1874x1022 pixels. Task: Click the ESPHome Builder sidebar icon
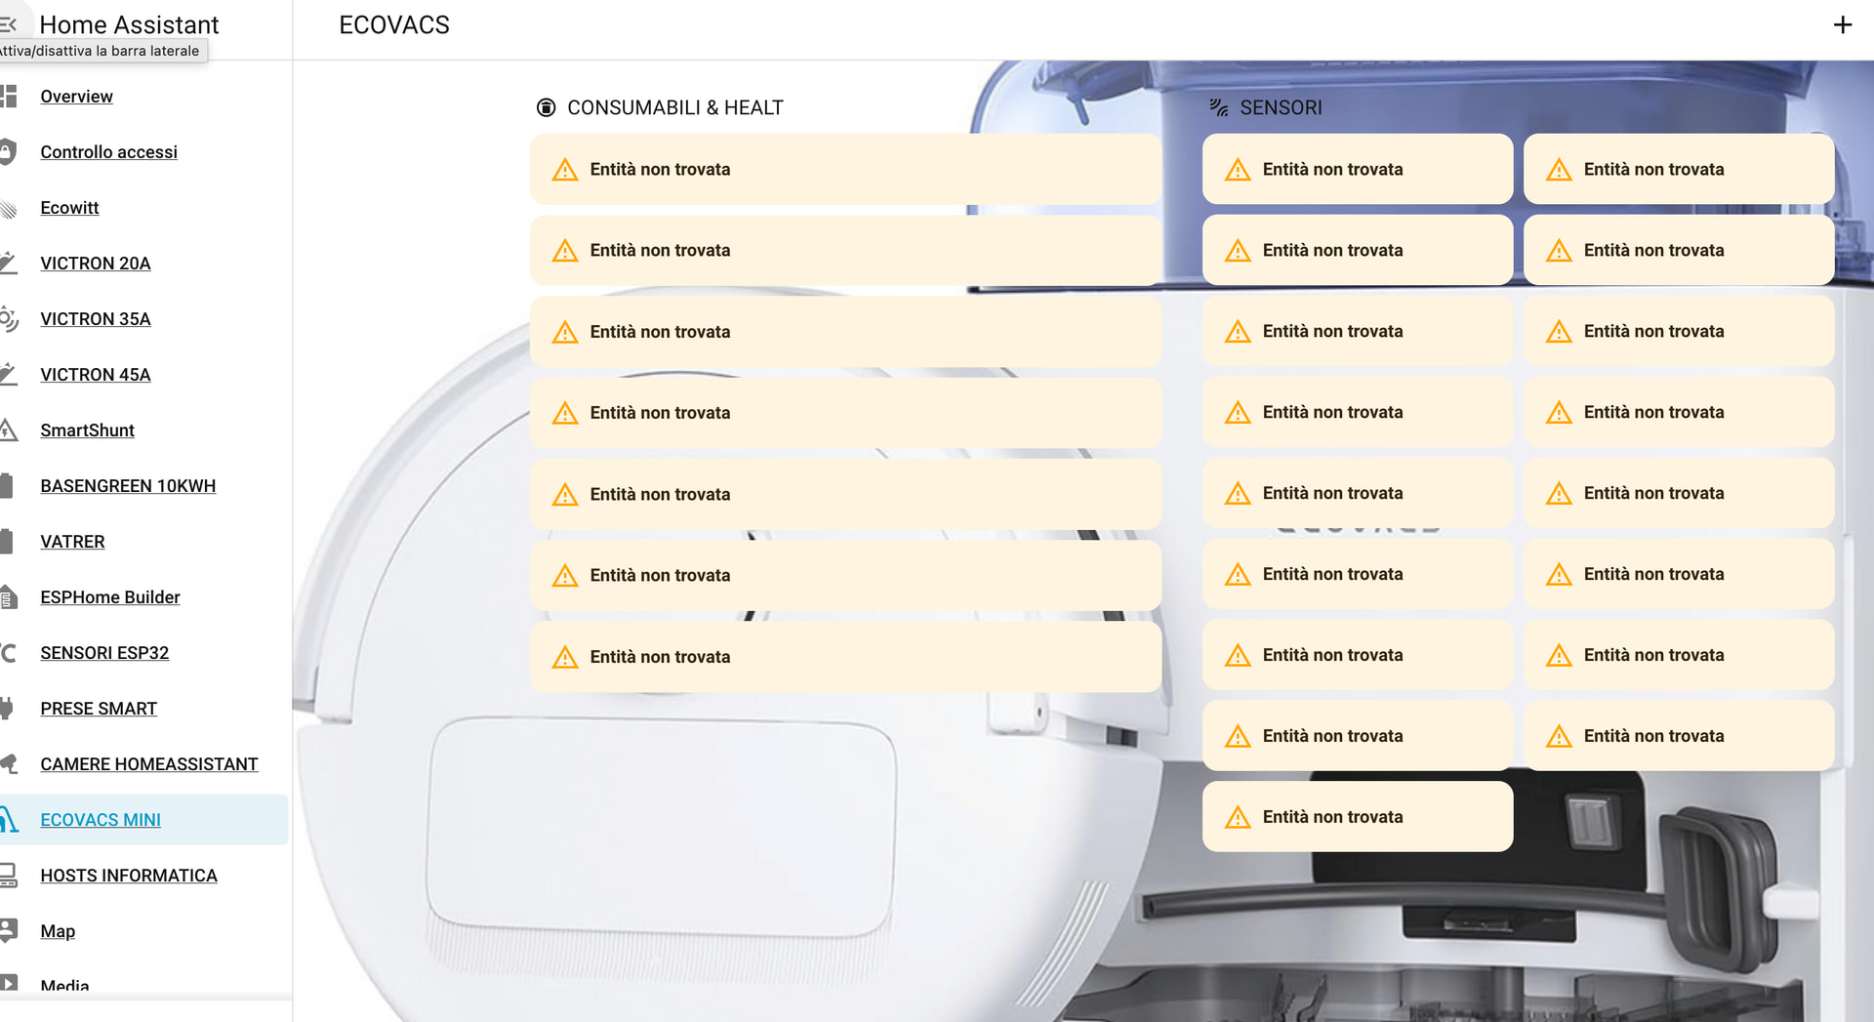point(9,596)
